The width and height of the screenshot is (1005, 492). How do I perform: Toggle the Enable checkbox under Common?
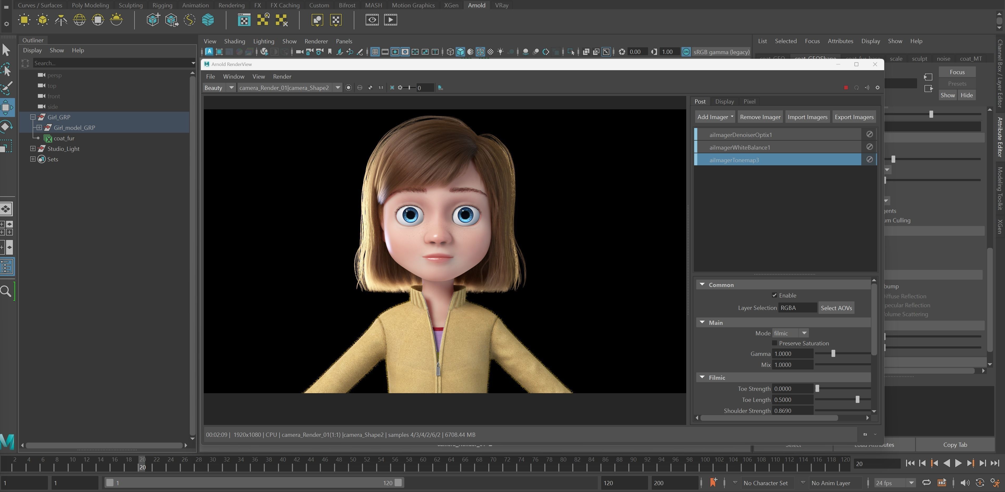click(774, 295)
